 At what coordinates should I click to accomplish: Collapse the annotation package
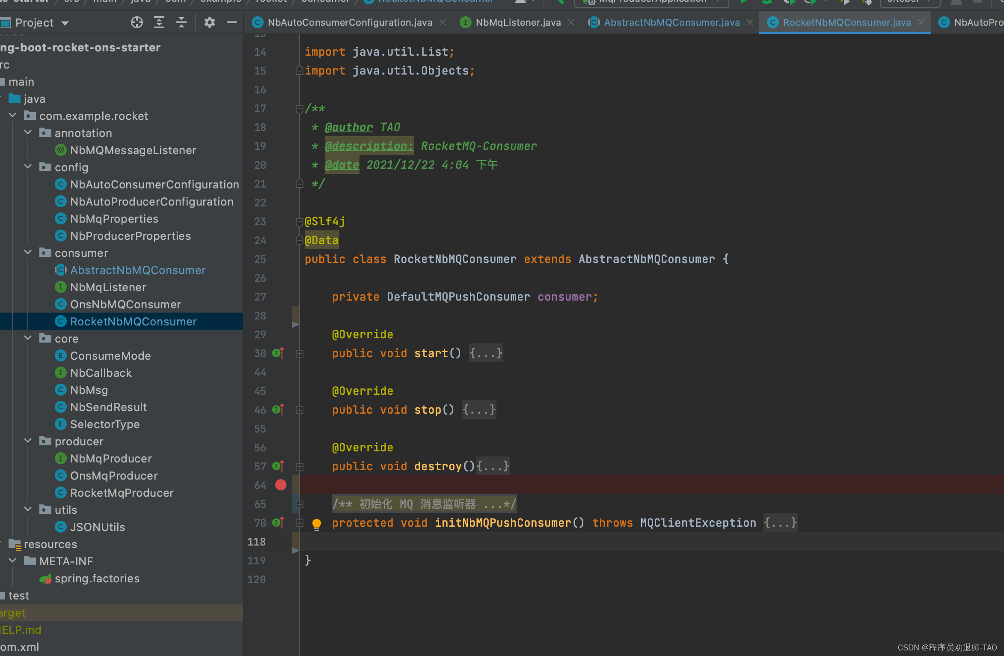pos(28,132)
